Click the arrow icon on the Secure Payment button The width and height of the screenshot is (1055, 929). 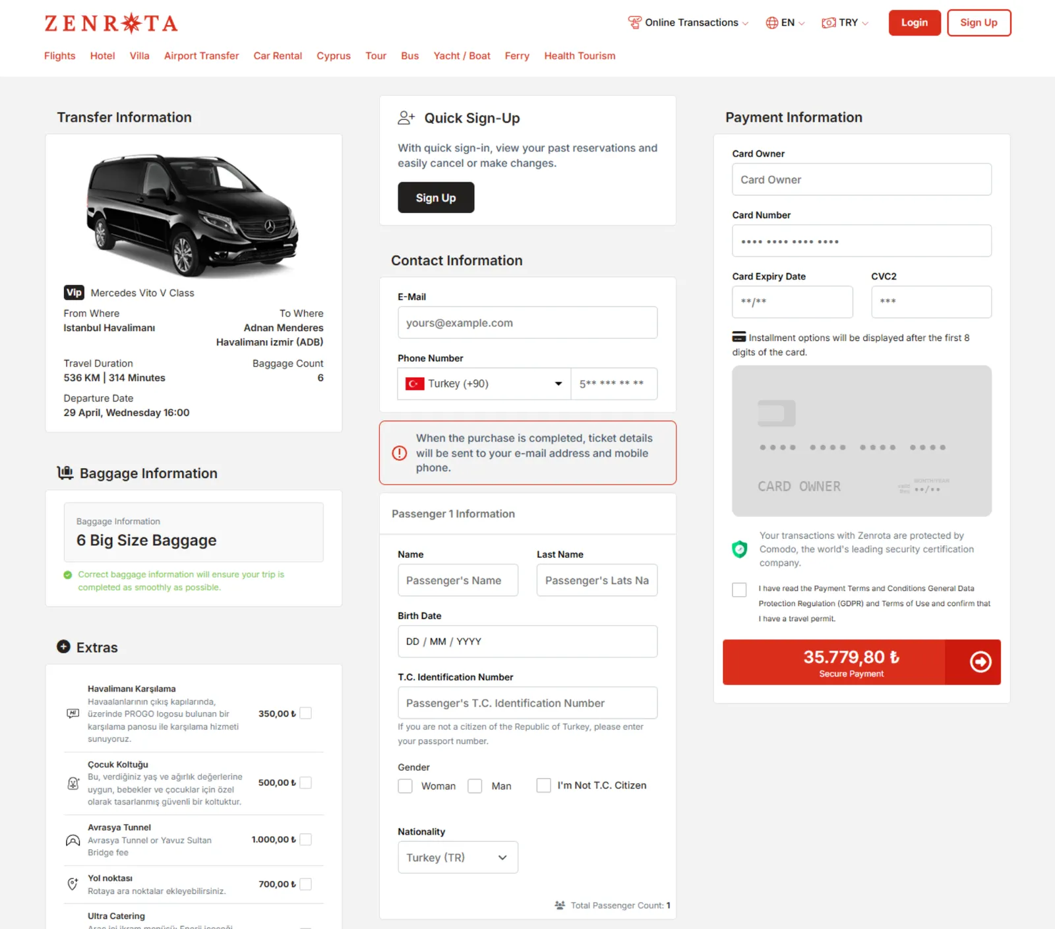(x=980, y=662)
